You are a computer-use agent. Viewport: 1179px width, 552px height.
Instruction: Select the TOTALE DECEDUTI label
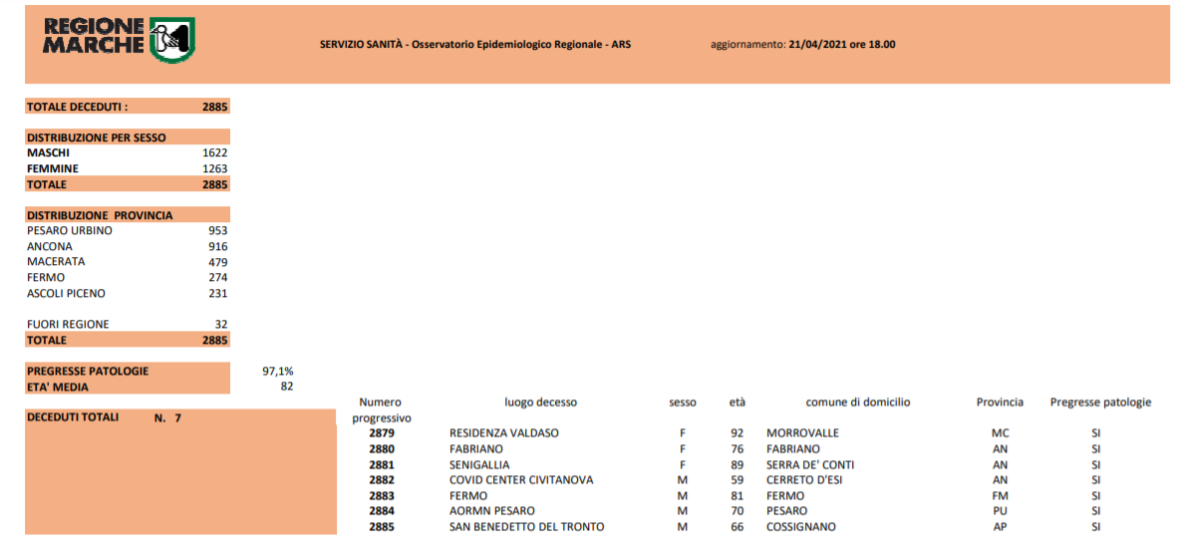tap(78, 107)
